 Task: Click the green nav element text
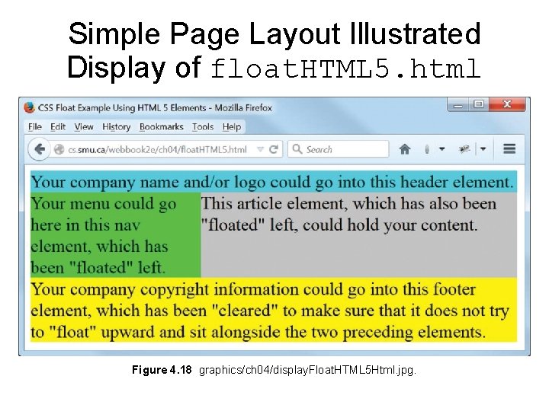pyautogui.click(x=103, y=235)
